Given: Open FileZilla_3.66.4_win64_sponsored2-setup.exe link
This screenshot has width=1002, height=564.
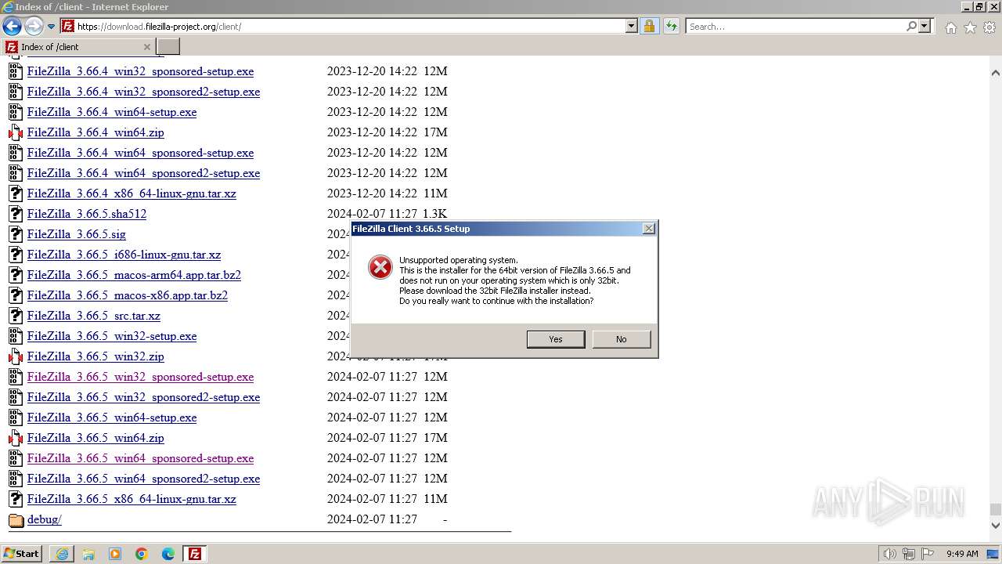Looking at the screenshot, I should (143, 173).
